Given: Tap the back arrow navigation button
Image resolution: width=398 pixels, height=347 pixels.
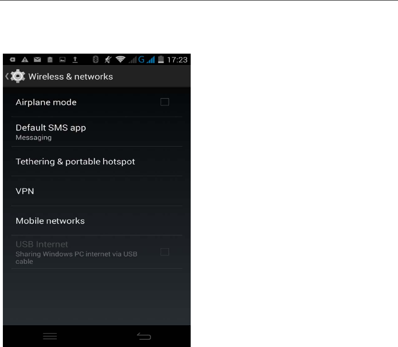Looking at the screenshot, I should coord(144,336).
